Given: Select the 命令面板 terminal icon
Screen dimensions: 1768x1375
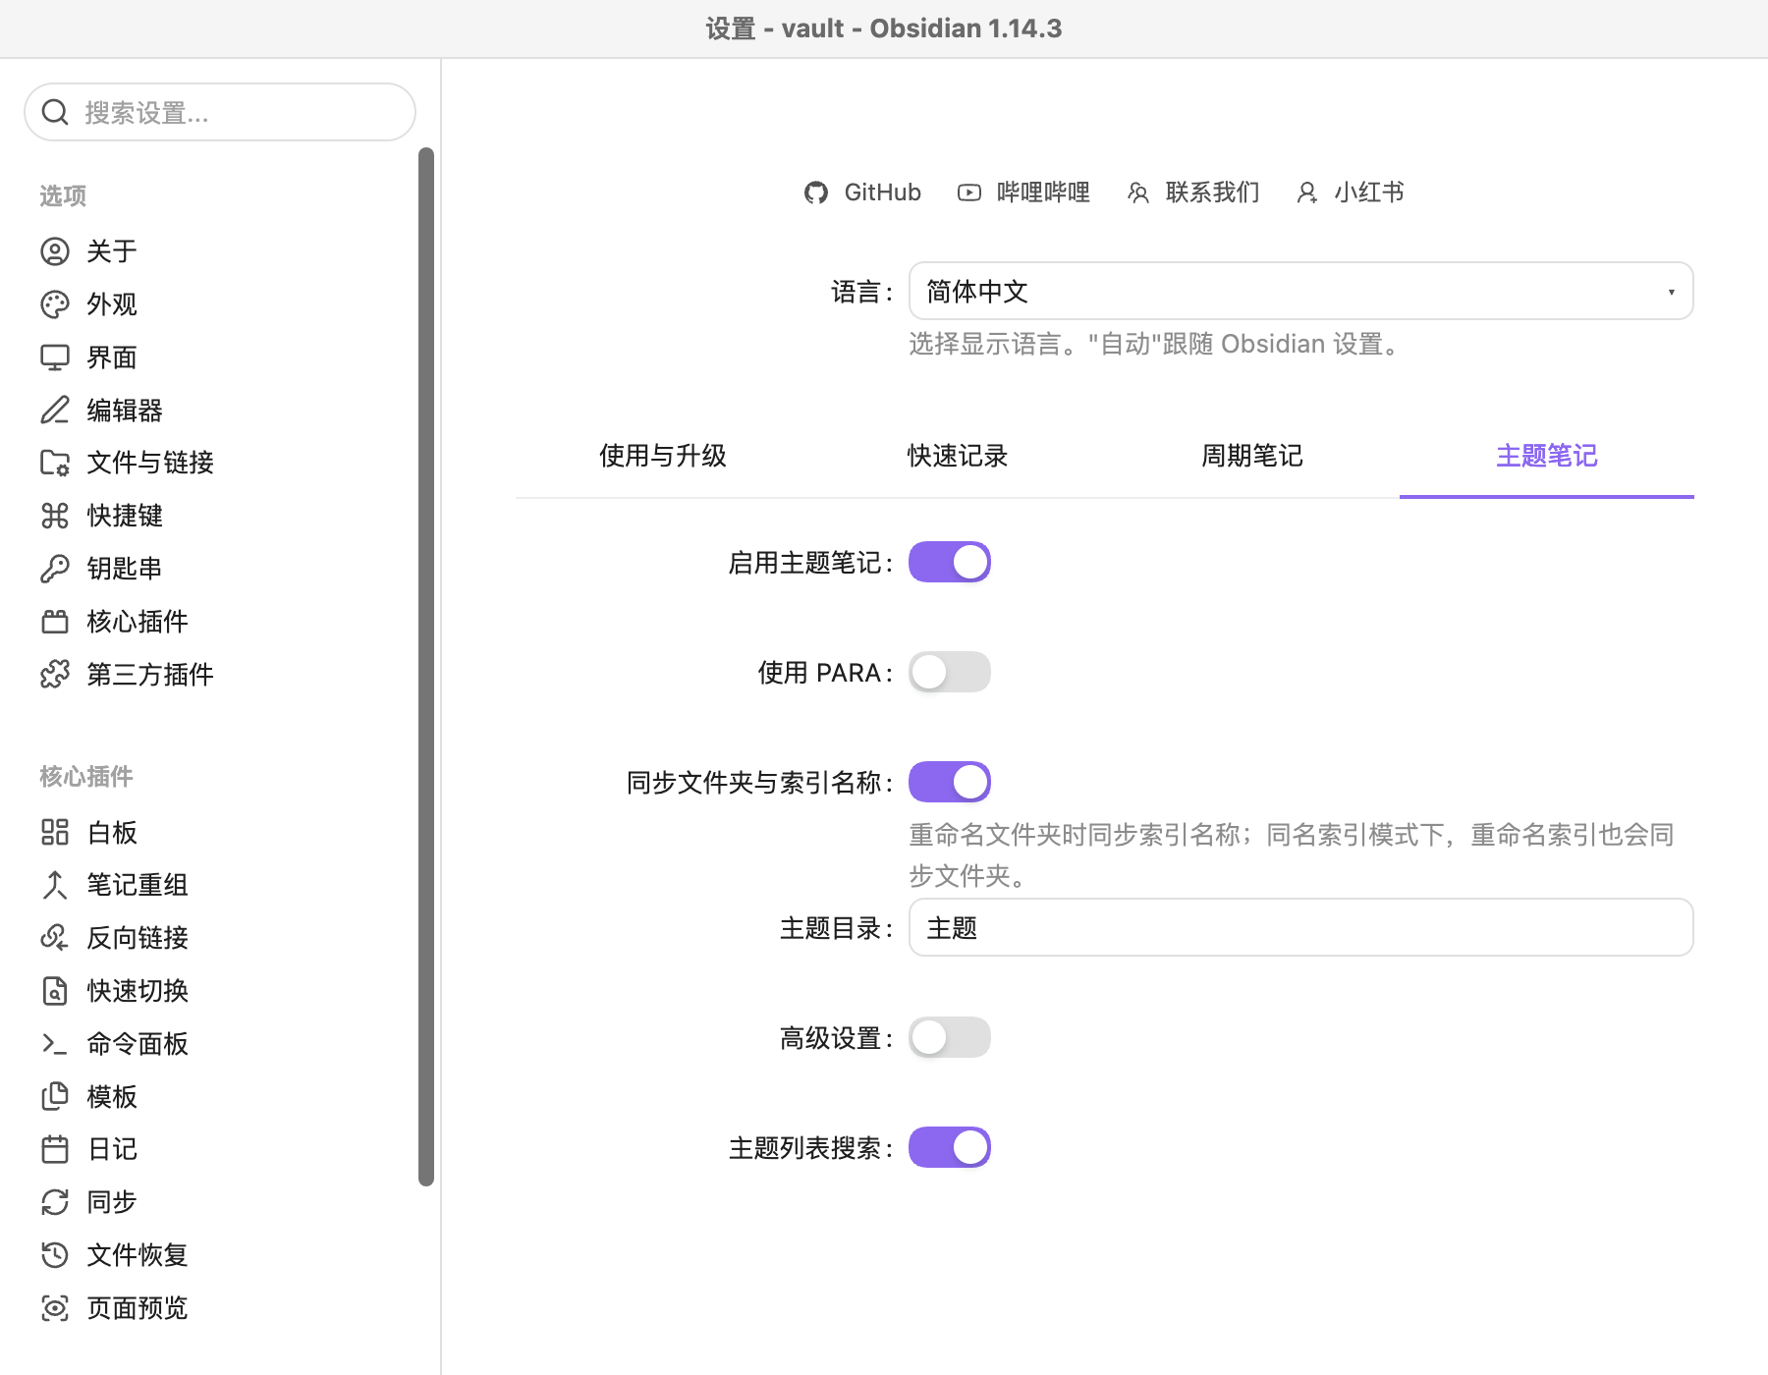Looking at the screenshot, I should pos(55,1044).
